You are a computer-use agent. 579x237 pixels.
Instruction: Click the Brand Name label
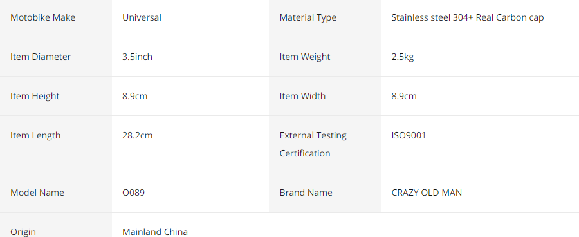tap(306, 193)
